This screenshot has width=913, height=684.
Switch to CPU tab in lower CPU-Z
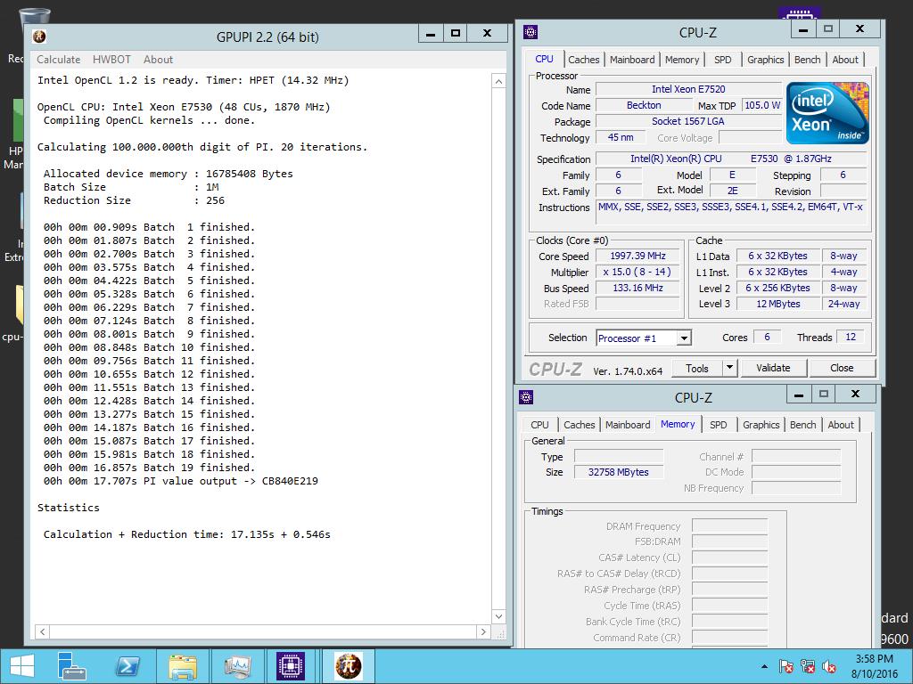pos(539,425)
